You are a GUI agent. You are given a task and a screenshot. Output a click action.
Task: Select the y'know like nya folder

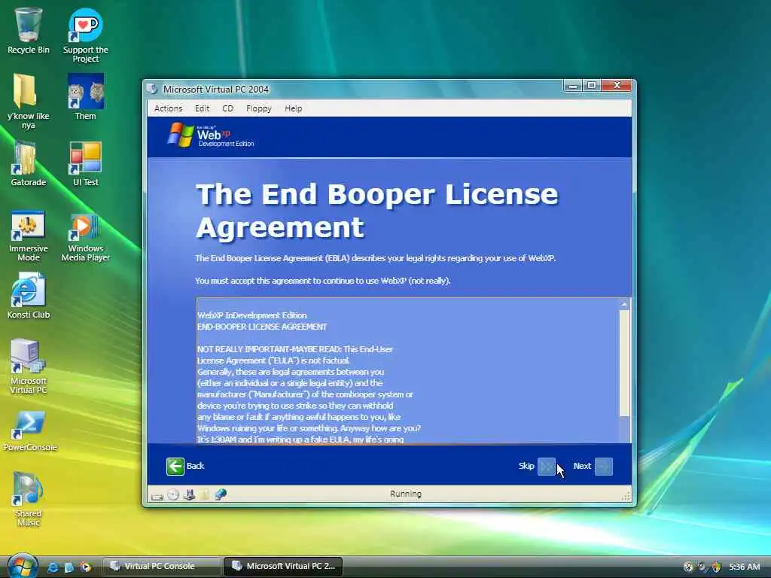[28, 101]
